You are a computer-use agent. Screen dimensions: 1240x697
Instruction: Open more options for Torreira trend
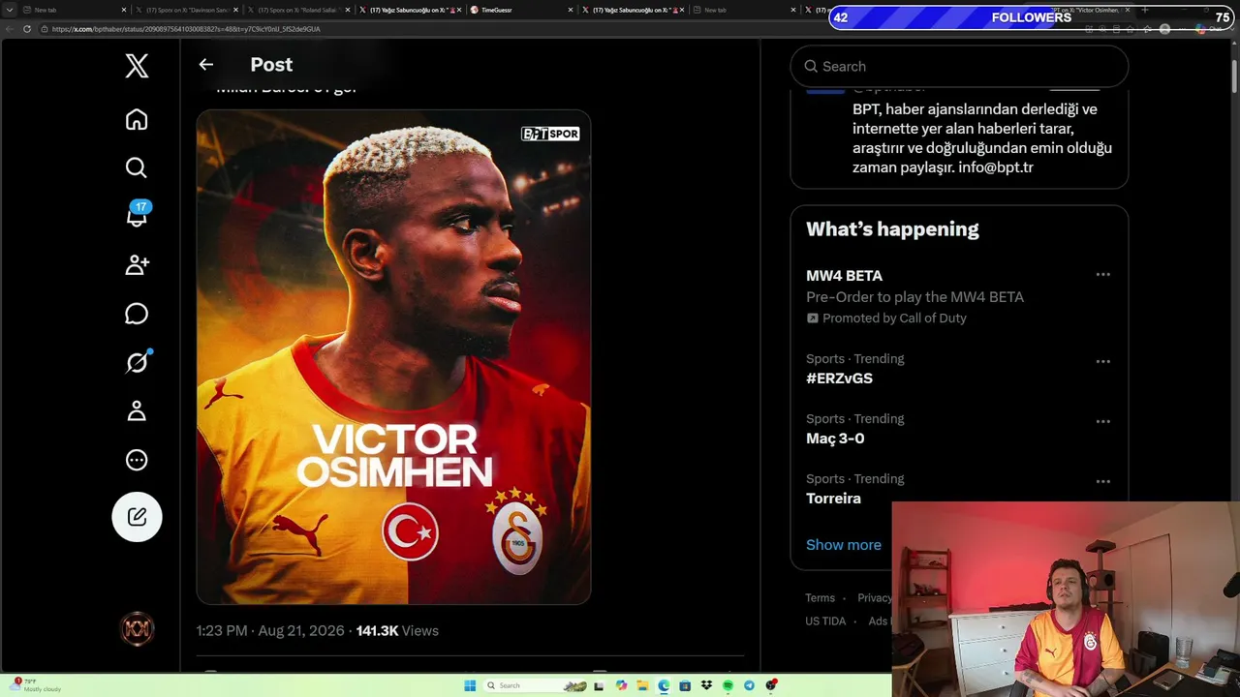tap(1102, 481)
